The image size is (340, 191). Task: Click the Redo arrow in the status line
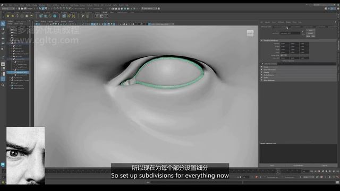click(x=32, y=8)
